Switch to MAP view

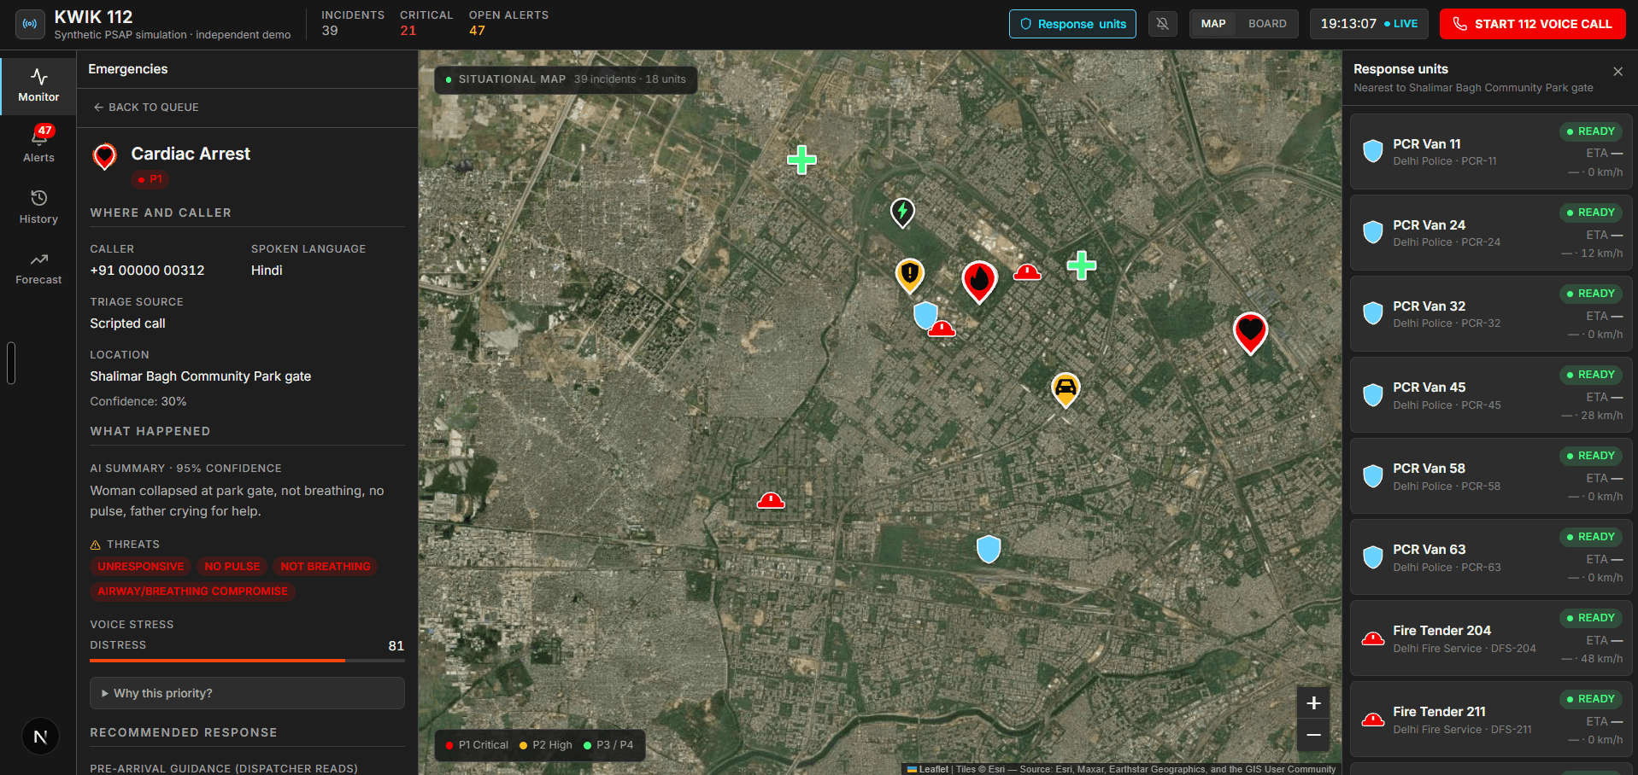pyautogui.click(x=1213, y=24)
